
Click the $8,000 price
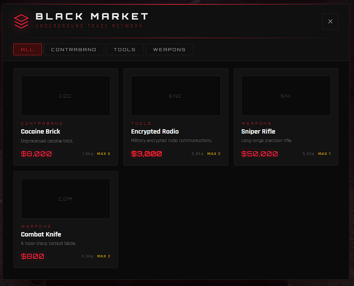[x=37, y=154]
